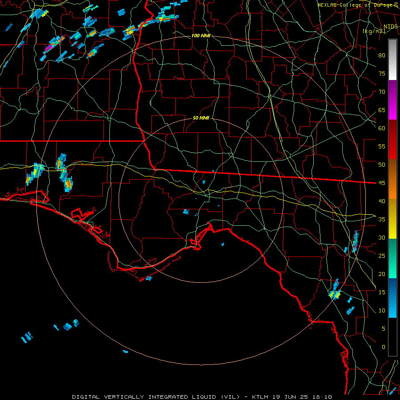Select the green segment of the color scale
Image resolution: width=400 pixels, height=400 pixels.
[392, 258]
